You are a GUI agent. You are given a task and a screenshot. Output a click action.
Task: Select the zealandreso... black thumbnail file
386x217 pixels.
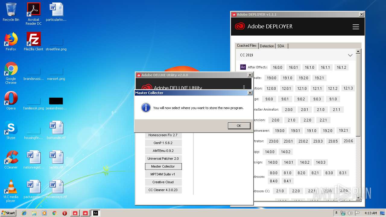[x=56, y=103]
